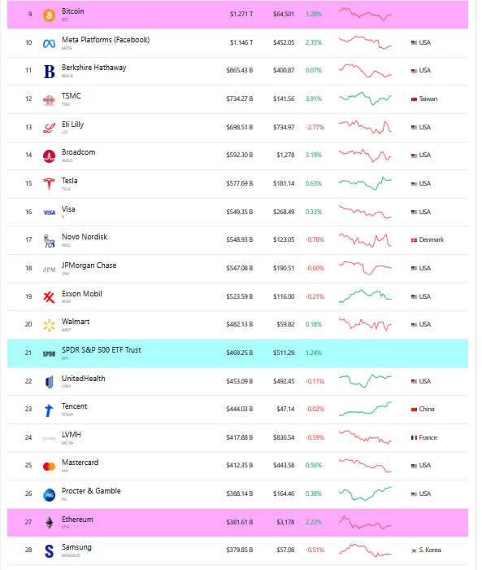
Task: Select UnitedHealth price $492.45
Action: (x=284, y=381)
